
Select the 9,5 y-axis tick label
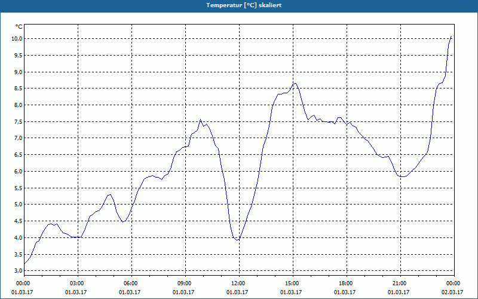pos(18,55)
